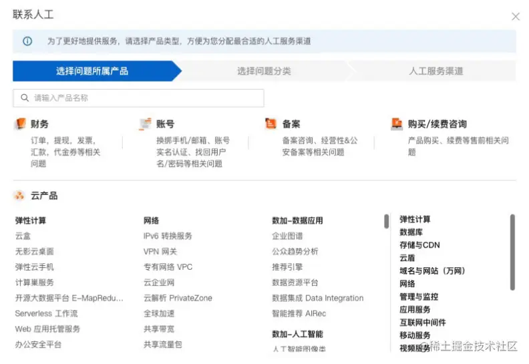529x364 pixels.
Task: Click the 弹性计算 heading in product list
Action: click(x=30, y=220)
